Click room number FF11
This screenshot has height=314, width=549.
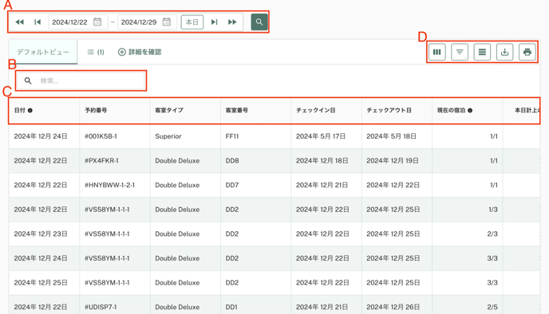click(232, 136)
